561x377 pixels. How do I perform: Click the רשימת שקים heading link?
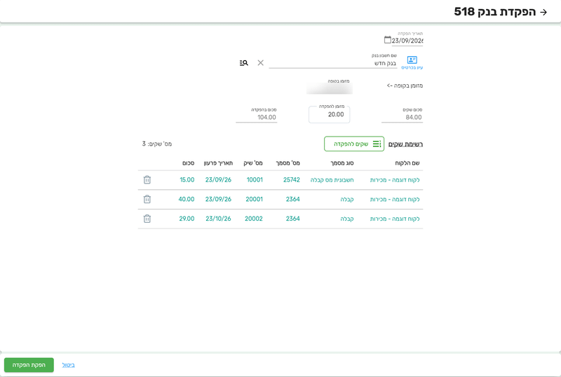click(x=405, y=144)
